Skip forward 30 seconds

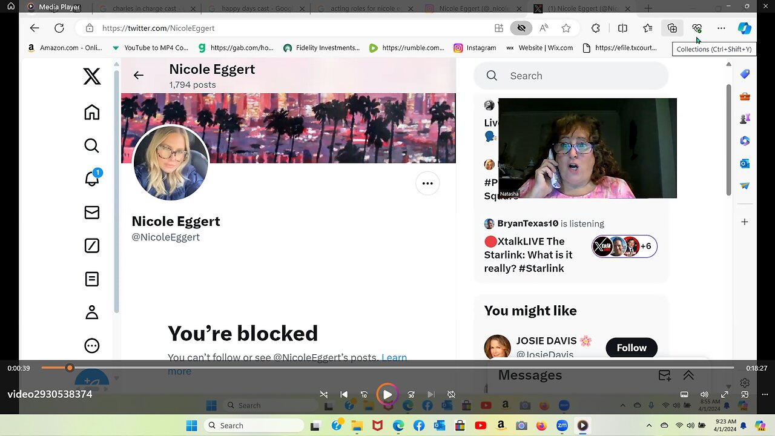(x=411, y=394)
